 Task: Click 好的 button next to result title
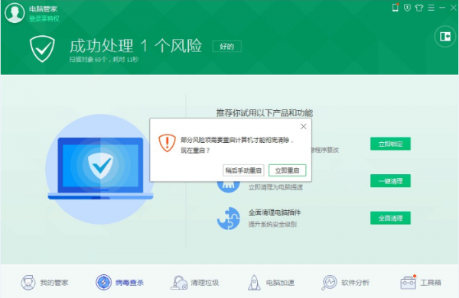pyautogui.click(x=227, y=47)
